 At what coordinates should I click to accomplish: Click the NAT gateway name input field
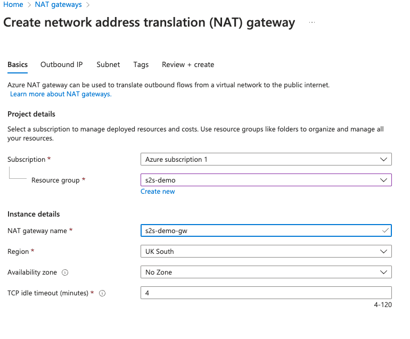261,230
